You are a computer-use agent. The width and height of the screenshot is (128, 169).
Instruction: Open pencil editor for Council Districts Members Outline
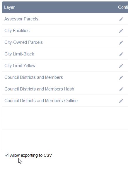pyautogui.click(x=121, y=101)
